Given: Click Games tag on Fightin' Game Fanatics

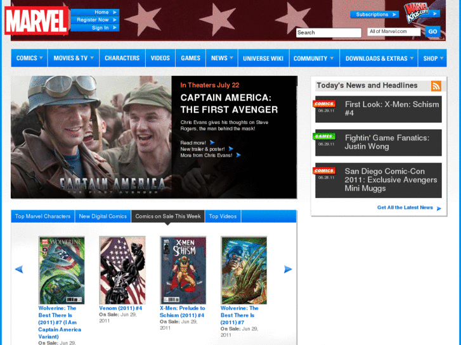Looking at the screenshot, I should pyautogui.click(x=324, y=136).
